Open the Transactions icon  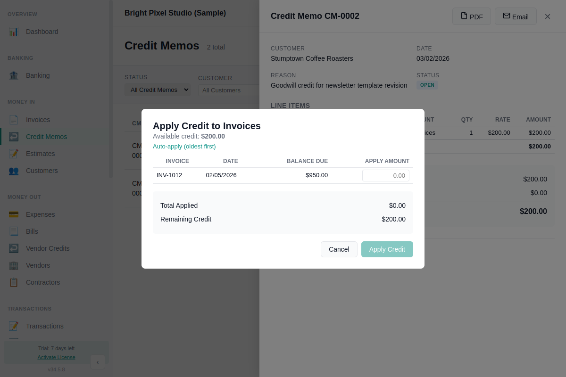(x=15, y=326)
